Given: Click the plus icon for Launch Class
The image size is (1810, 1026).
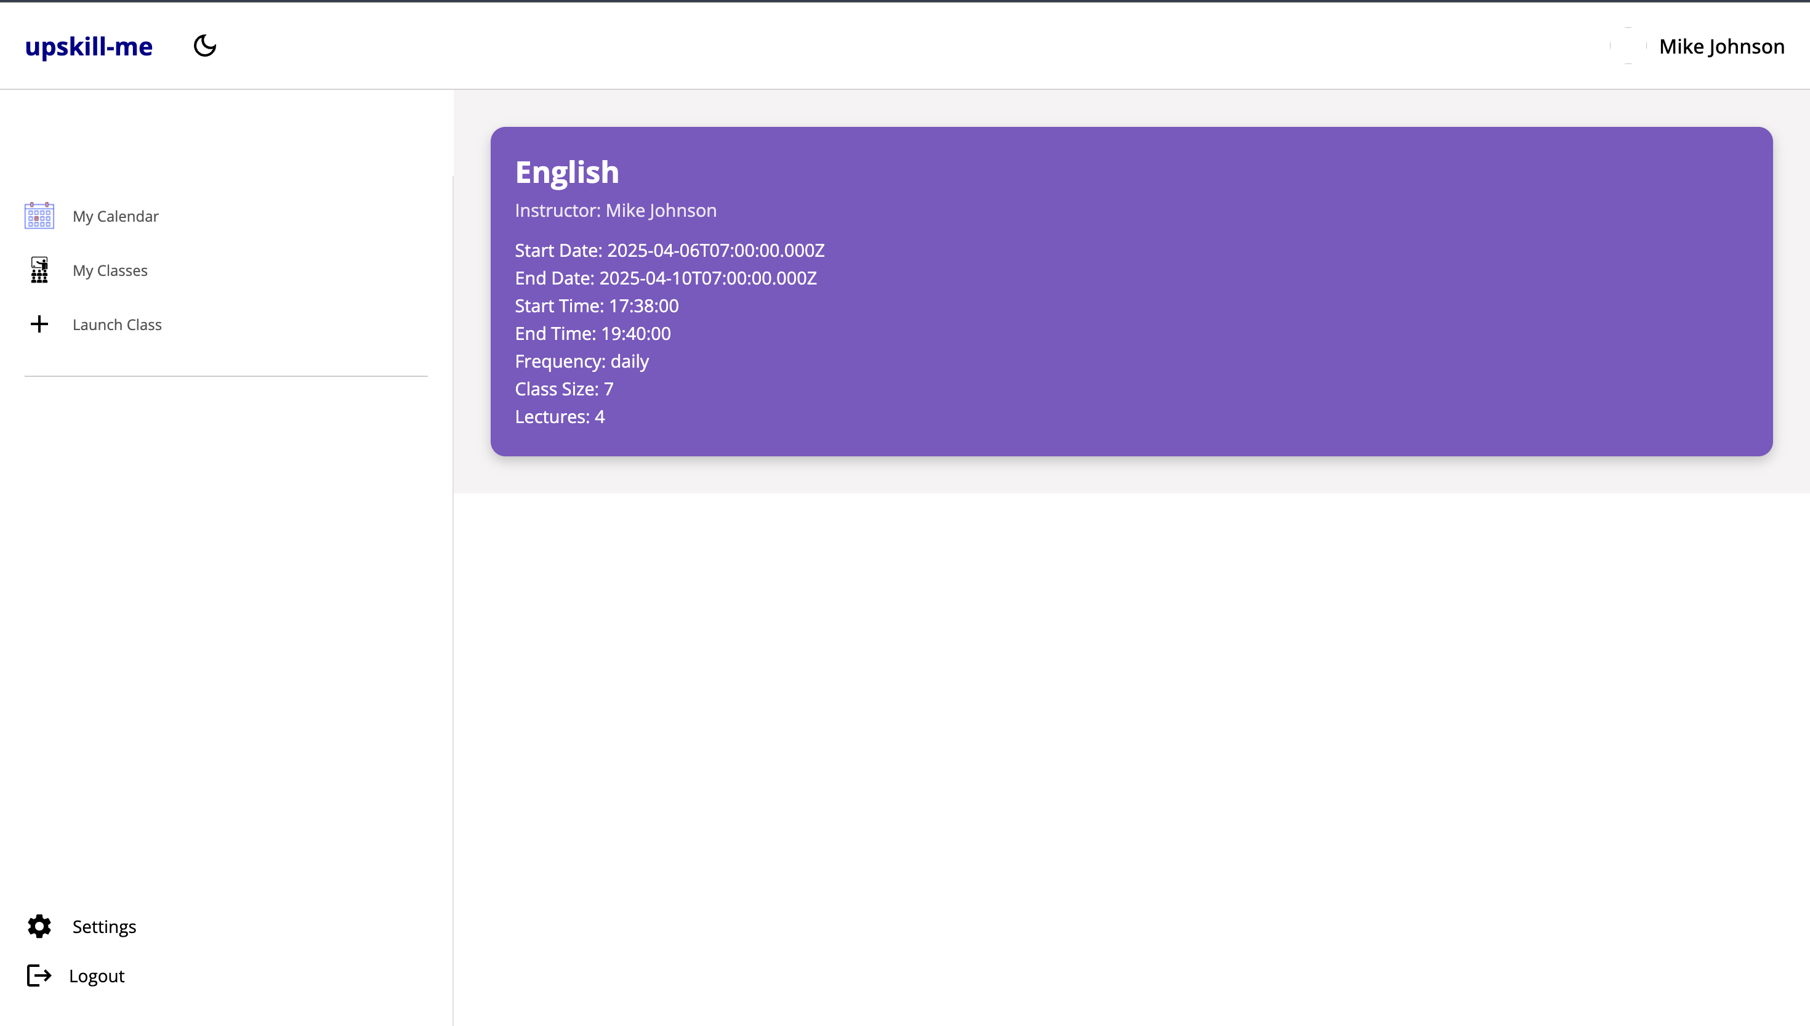Looking at the screenshot, I should tap(39, 324).
